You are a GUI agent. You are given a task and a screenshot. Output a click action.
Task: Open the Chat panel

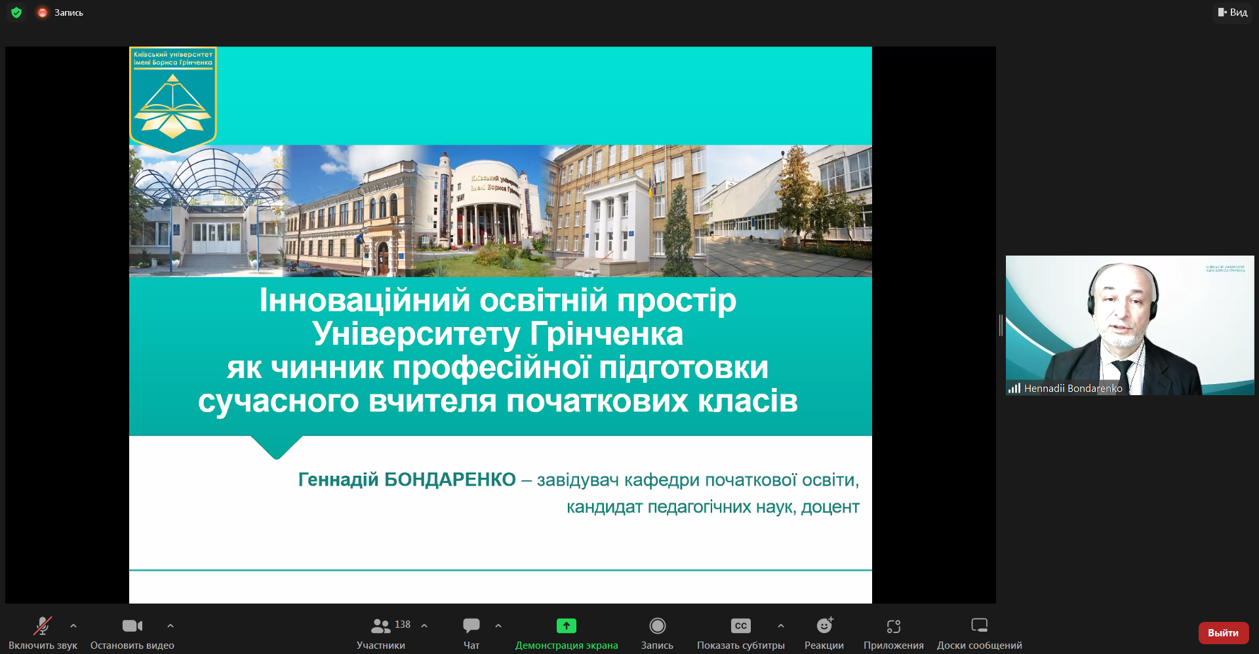[471, 626]
